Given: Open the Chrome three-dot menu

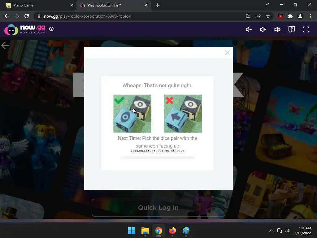Looking at the screenshot, I should [310, 16].
